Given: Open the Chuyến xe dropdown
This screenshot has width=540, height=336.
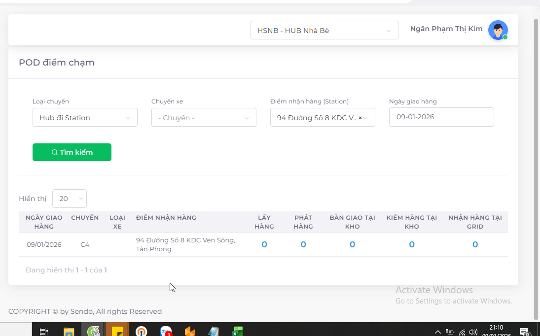Looking at the screenshot, I should click(204, 117).
